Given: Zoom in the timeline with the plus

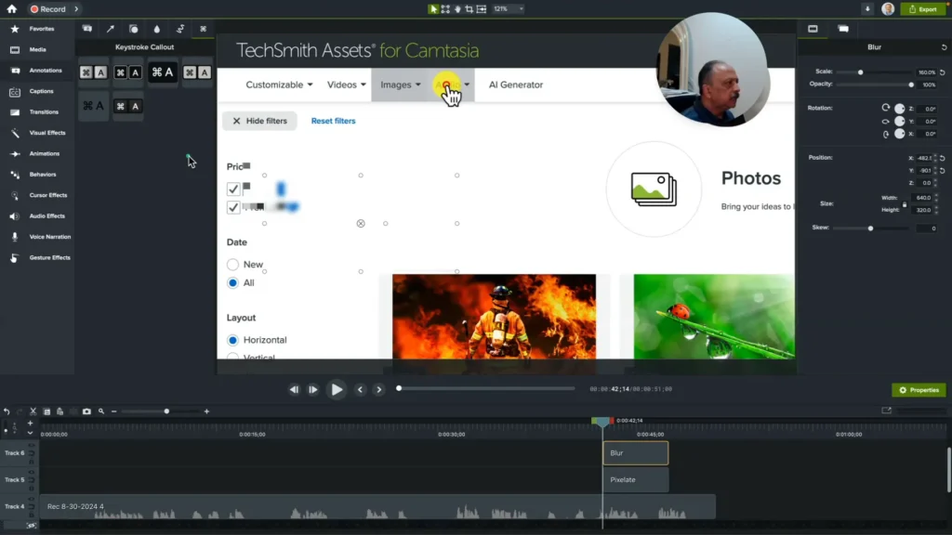Looking at the screenshot, I should click(x=206, y=411).
